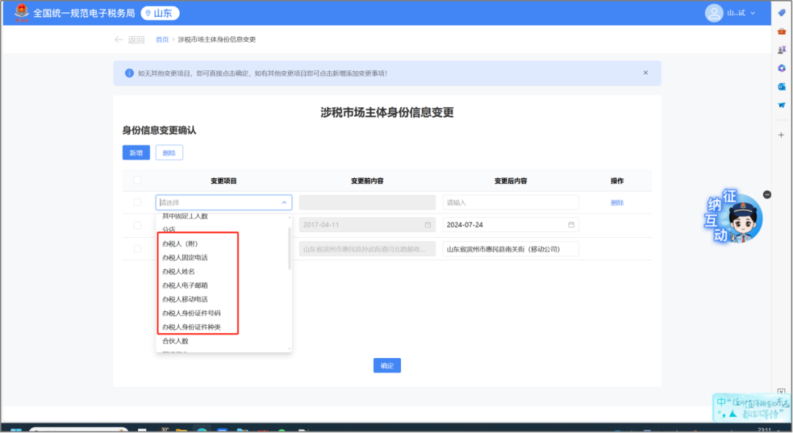Collapse the 请选择 change-item dropdown

(x=283, y=202)
